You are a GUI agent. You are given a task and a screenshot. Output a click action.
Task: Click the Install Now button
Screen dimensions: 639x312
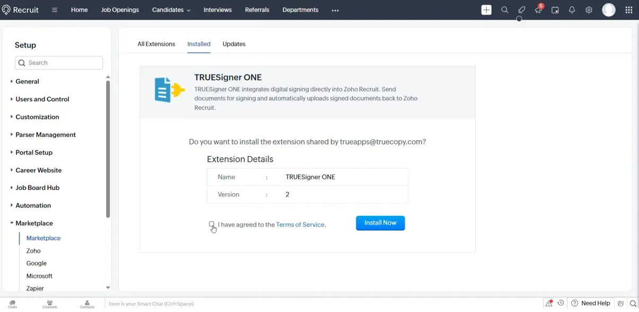(380, 223)
